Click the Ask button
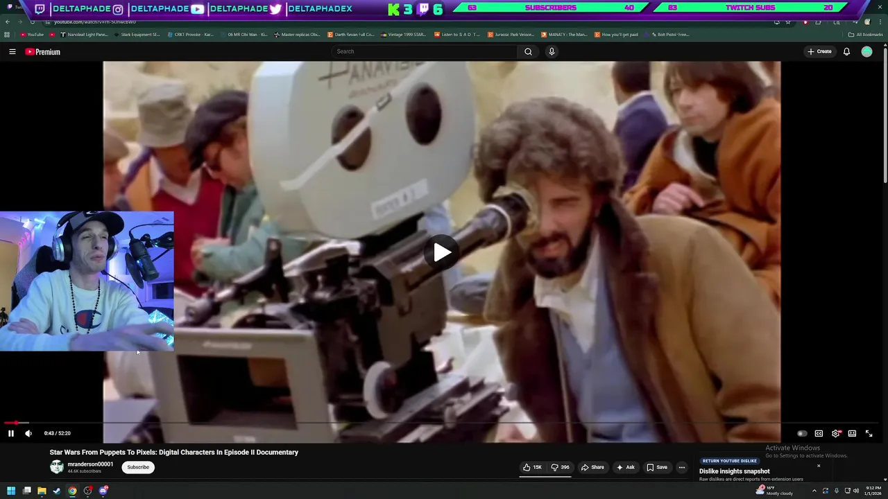Screen dimensions: 888x499 [x=626, y=467]
